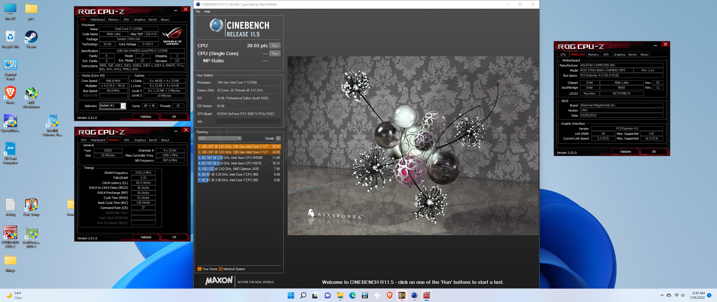717x302 pixels.
Task: Open the HWiNFO bars icon on the taskbar
Action: (365, 295)
